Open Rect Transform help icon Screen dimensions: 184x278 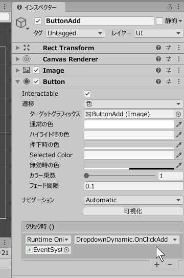tap(158, 48)
